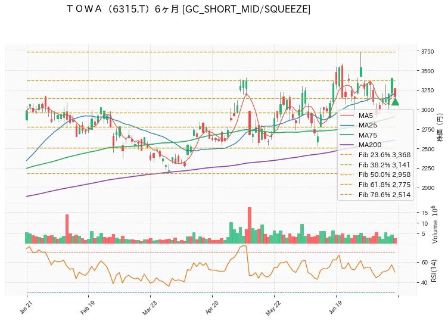Image resolution: width=448 pixels, height=321 pixels.
Task: Select the MA5 legend entry
Action: tap(357, 116)
